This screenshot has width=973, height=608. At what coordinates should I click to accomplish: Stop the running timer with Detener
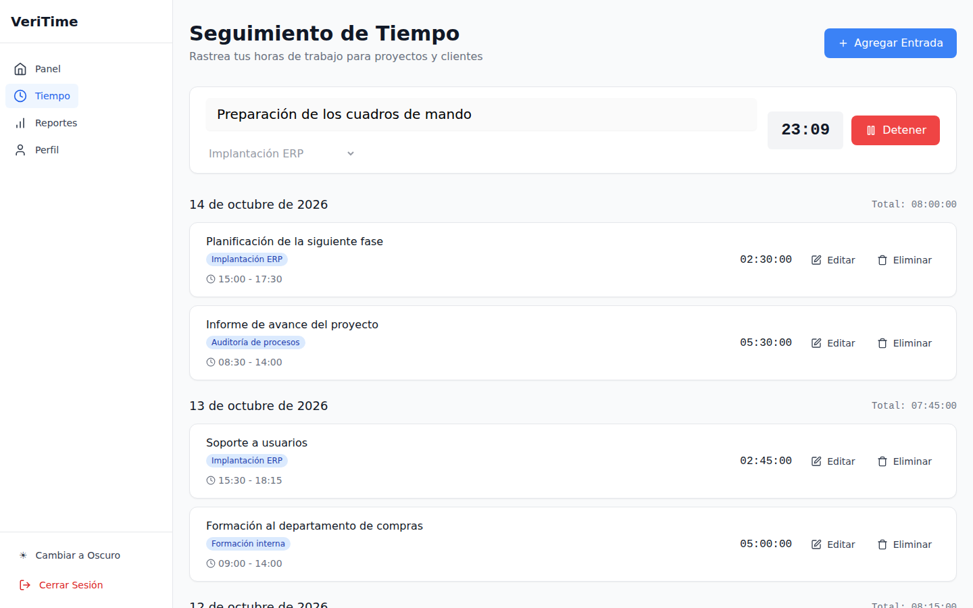pyautogui.click(x=895, y=130)
